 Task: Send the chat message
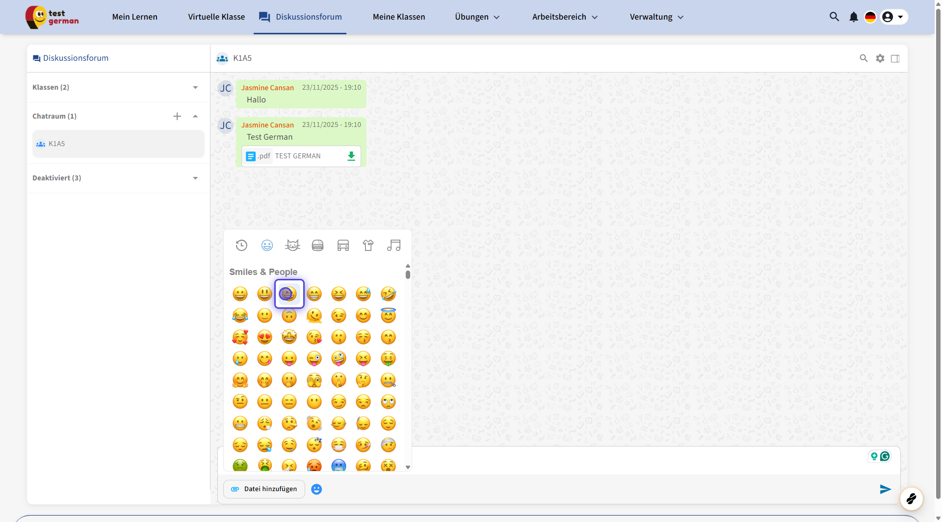click(885, 489)
